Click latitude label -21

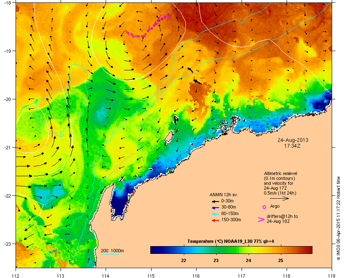(7, 148)
